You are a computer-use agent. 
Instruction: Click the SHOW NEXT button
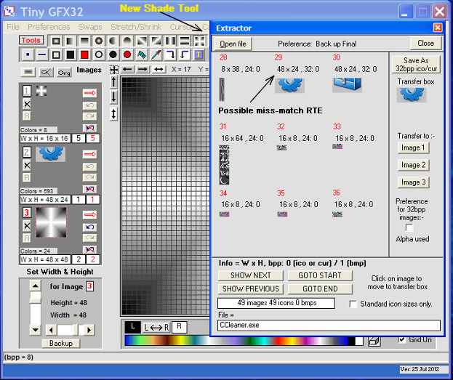pos(251,275)
